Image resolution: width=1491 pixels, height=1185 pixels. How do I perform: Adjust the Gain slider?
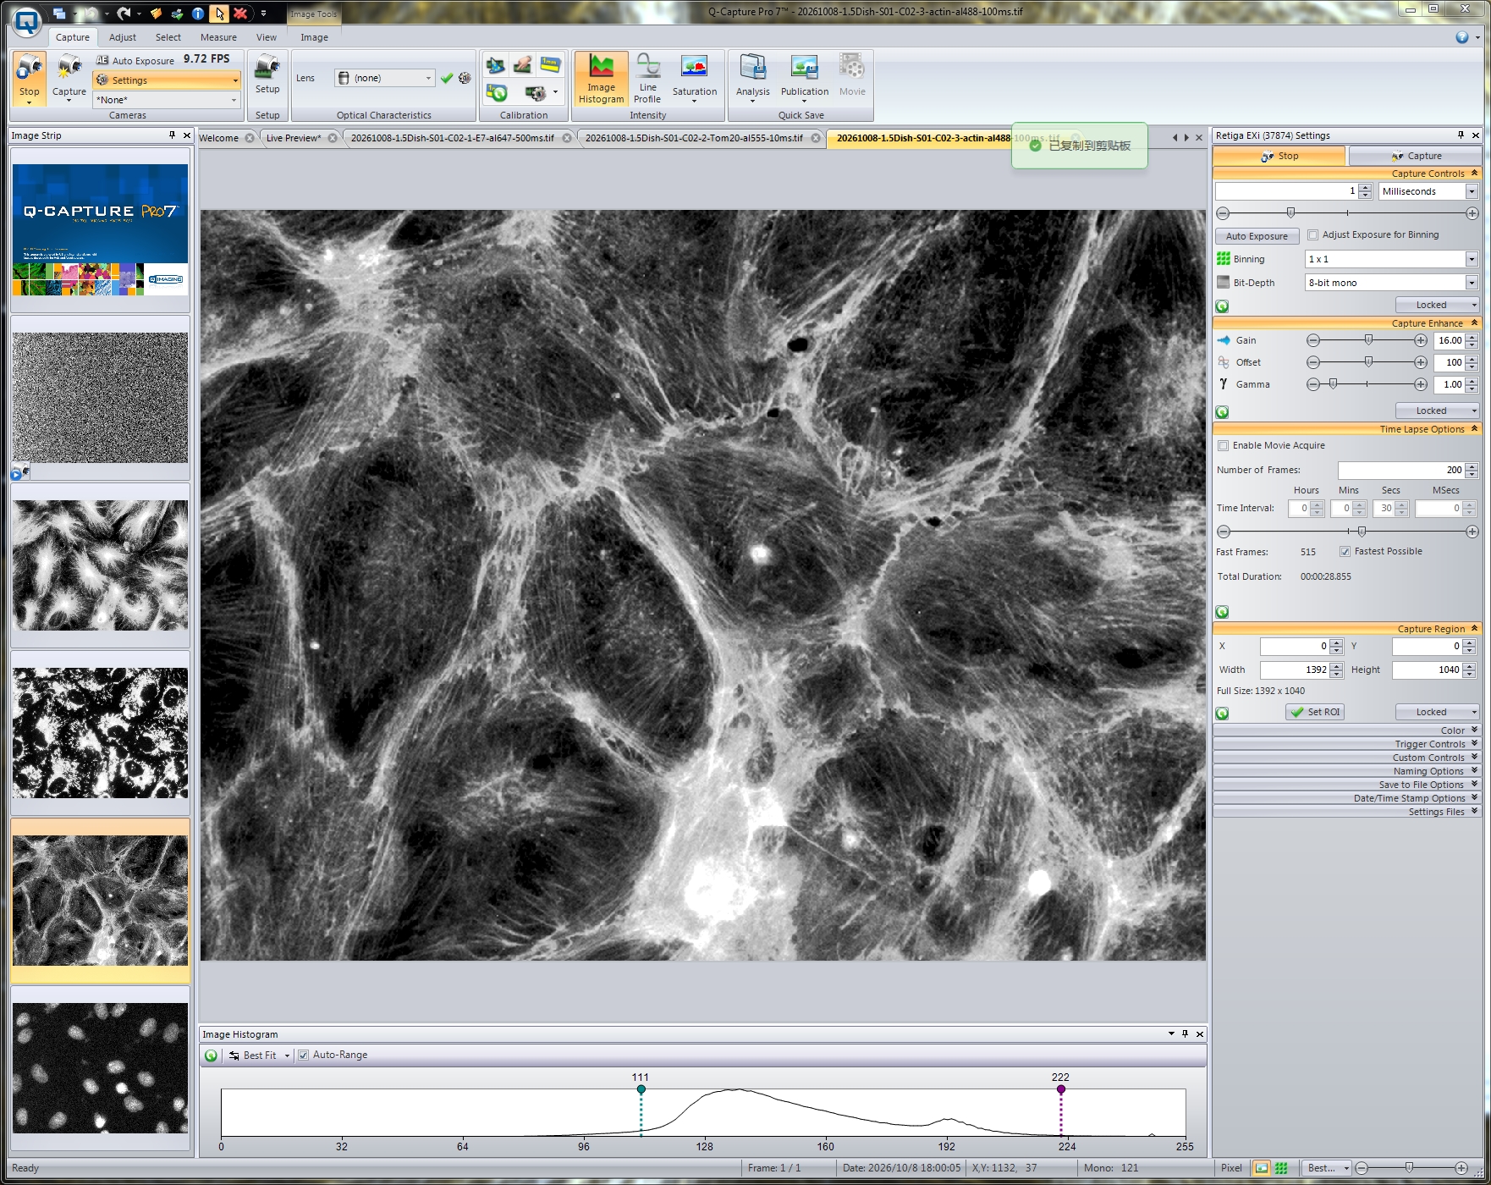click(x=1367, y=340)
